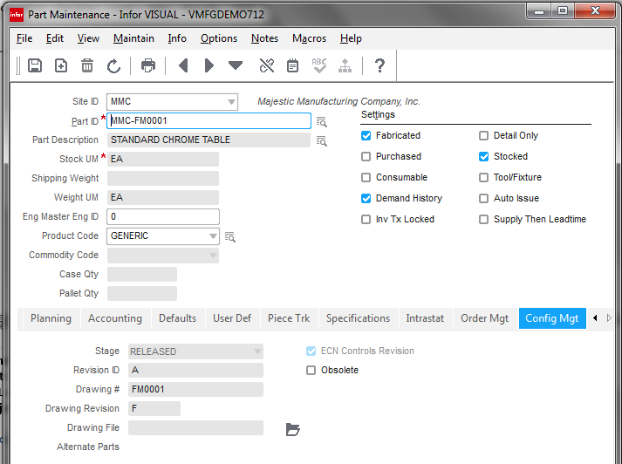The height and width of the screenshot is (464, 622).
Task: Switch to the Planning tab
Action: click(51, 318)
